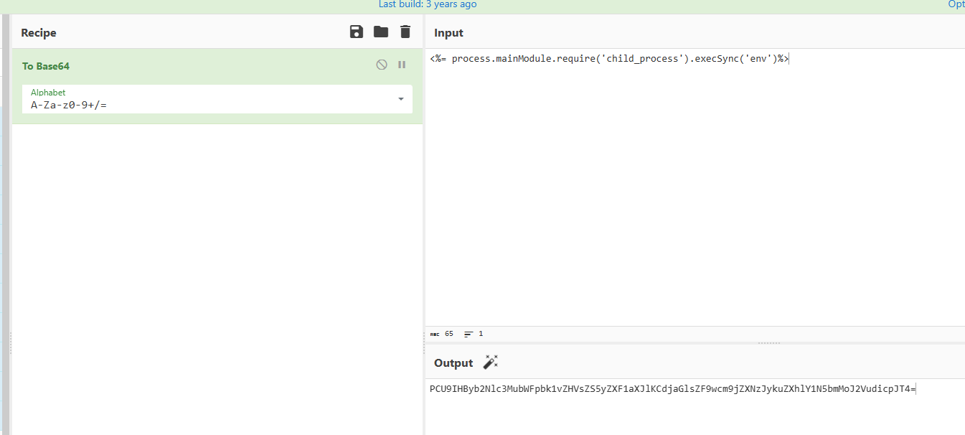Click the empty recipe area below To Base64
965x435 pixels.
(215, 273)
